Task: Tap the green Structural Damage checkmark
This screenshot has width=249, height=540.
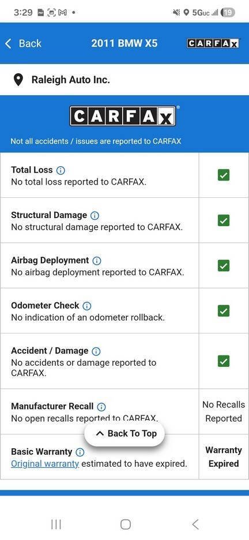Action: pyautogui.click(x=224, y=220)
